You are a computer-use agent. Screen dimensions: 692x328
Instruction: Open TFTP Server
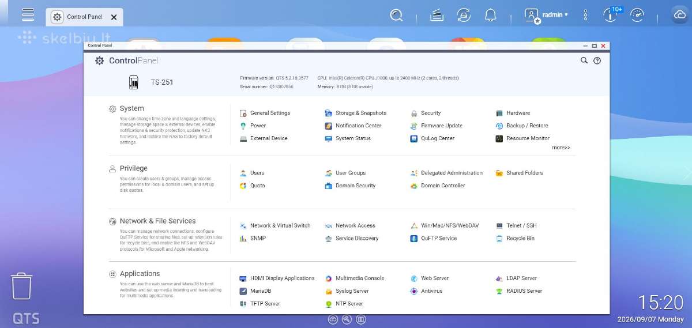[260, 304]
